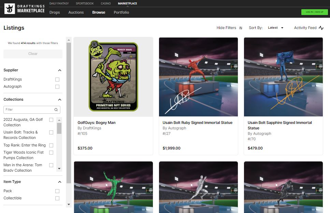Screen dimensions: 330x213
Task: Open the Sort By Latest dropdown
Action: 276,28
